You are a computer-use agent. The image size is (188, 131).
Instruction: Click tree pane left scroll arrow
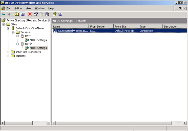pyautogui.click(x=3, y=123)
